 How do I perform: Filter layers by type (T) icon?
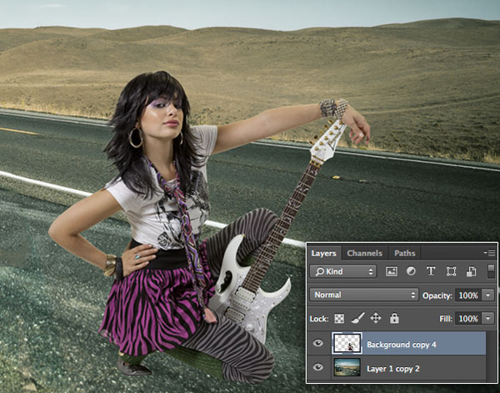(x=431, y=271)
